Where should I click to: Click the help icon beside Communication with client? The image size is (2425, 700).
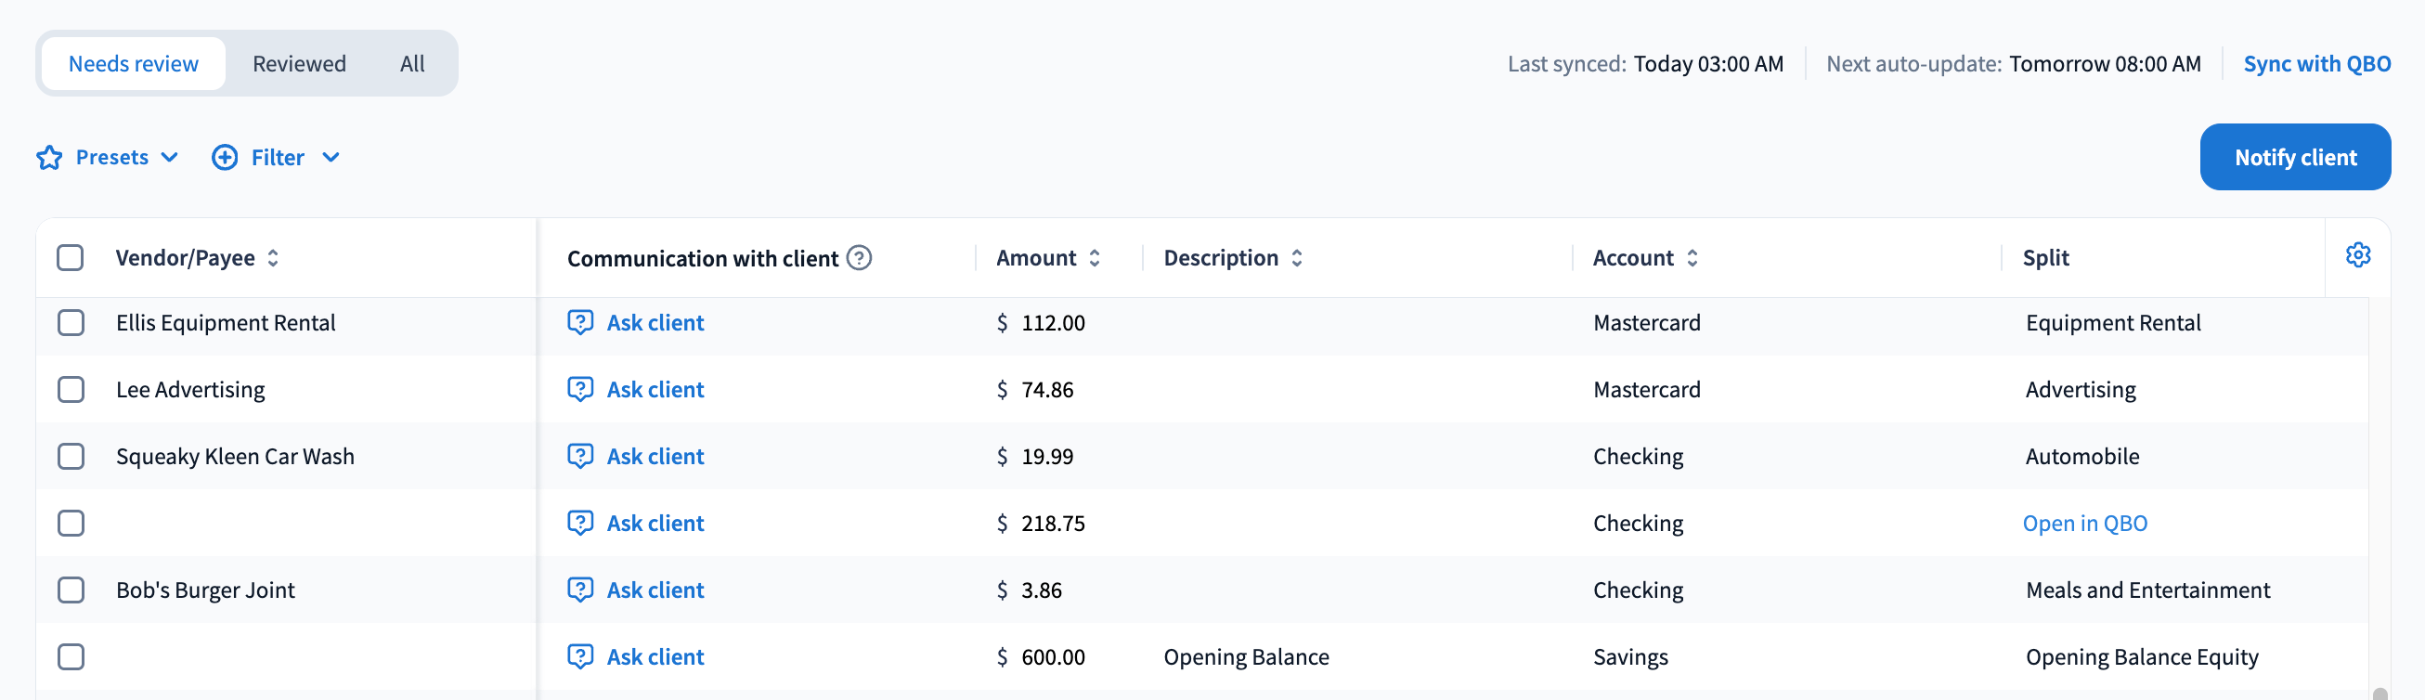pyautogui.click(x=859, y=258)
